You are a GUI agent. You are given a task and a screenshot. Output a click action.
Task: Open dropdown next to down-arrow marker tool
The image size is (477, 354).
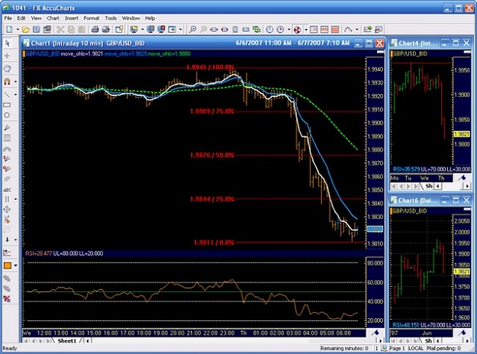[x=15, y=240]
